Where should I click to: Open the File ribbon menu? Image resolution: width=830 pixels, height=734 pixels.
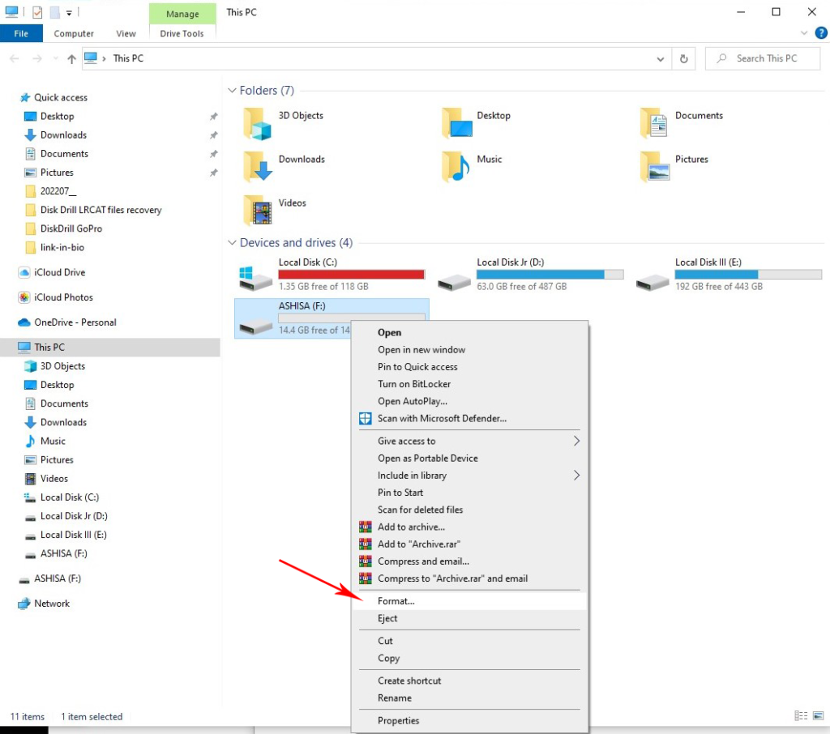coord(21,33)
